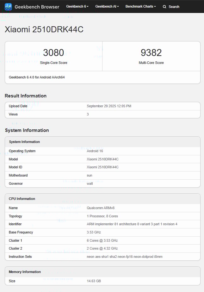Click the magnifying glass search icon

[x=164, y=7]
